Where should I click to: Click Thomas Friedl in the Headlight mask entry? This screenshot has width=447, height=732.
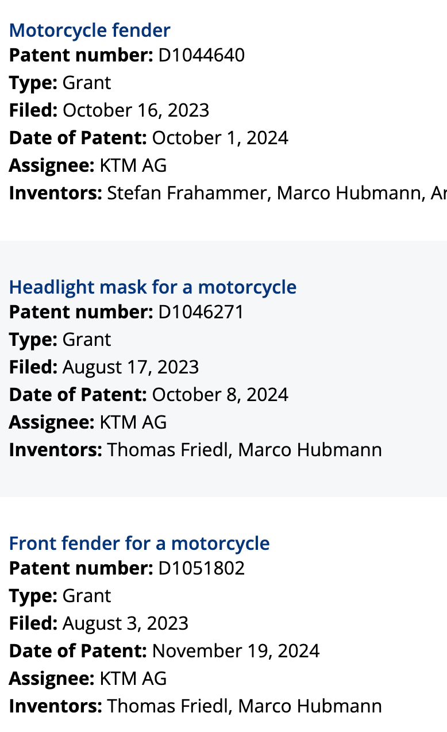coord(168,449)
